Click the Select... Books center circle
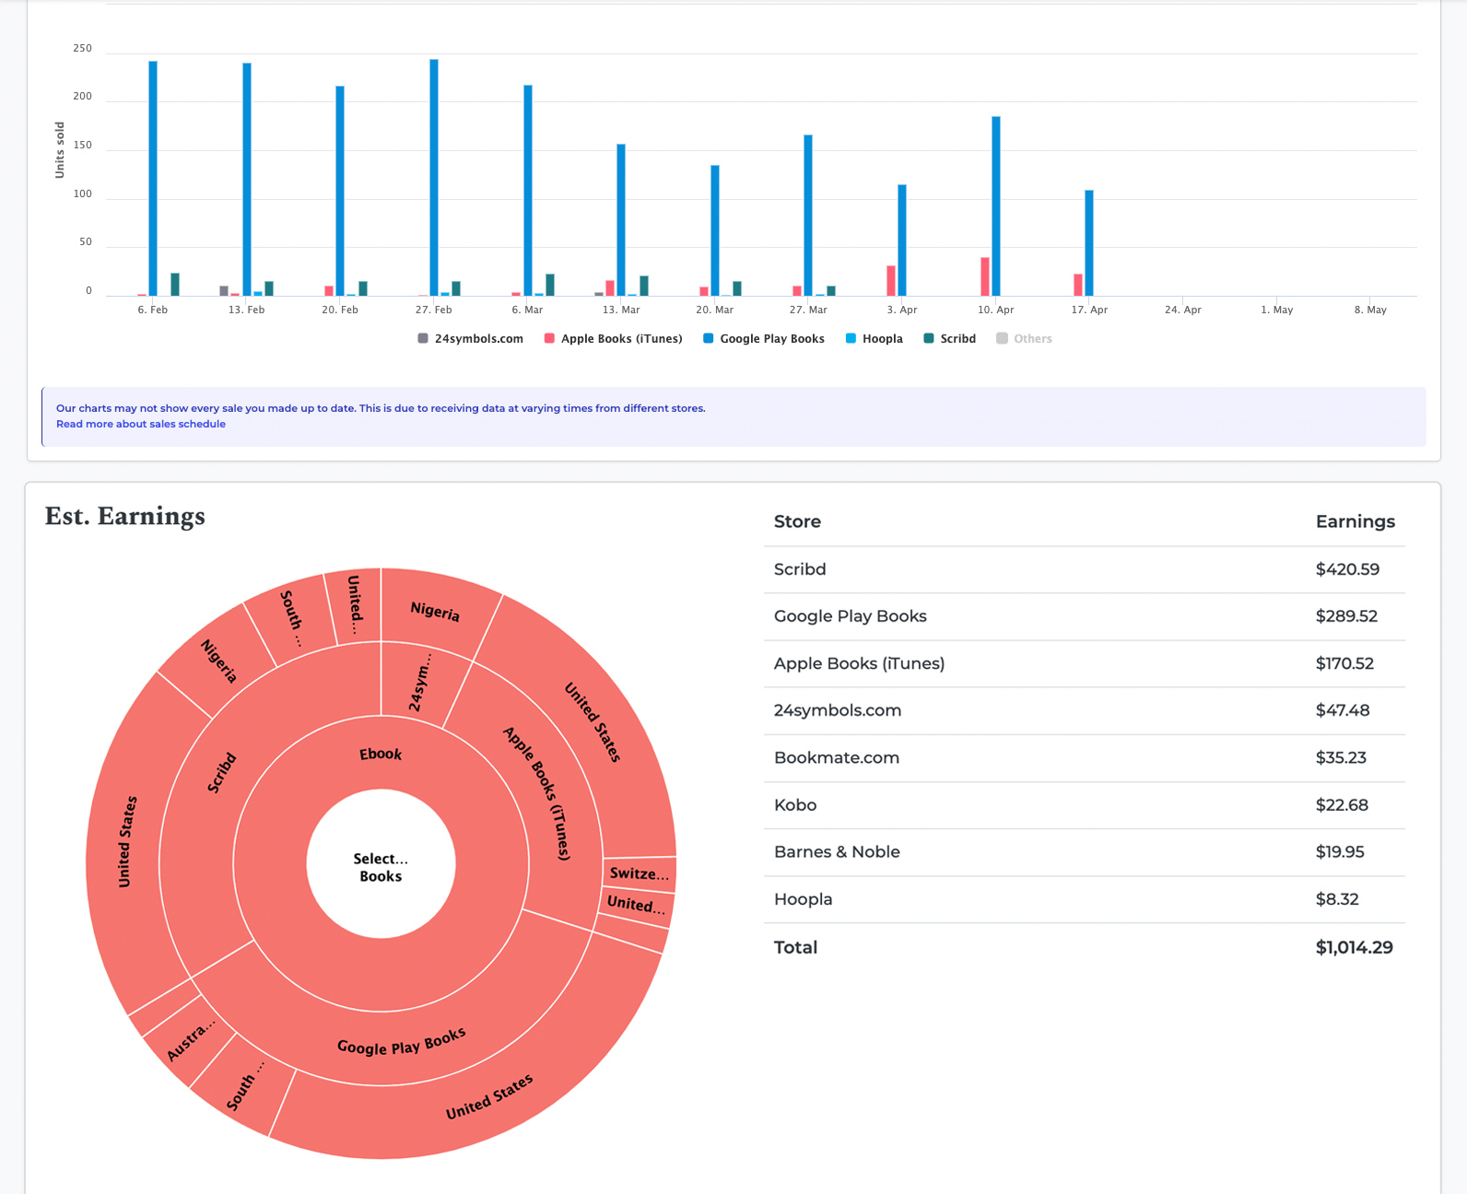The width and height of the screenshot is (1467, 1194). (x=381, y=865)
